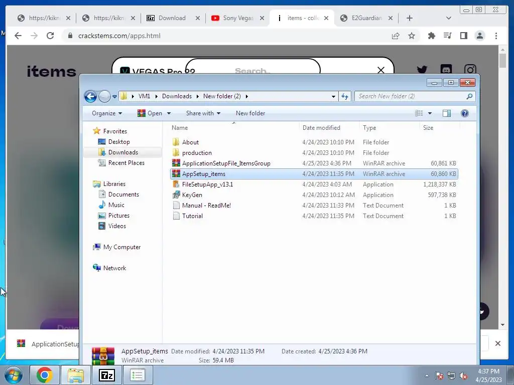Image resolution: width=514 pixels, height=385 pixels.
Task: Select the Tutorial text document icon
Action: click(176, 216)
